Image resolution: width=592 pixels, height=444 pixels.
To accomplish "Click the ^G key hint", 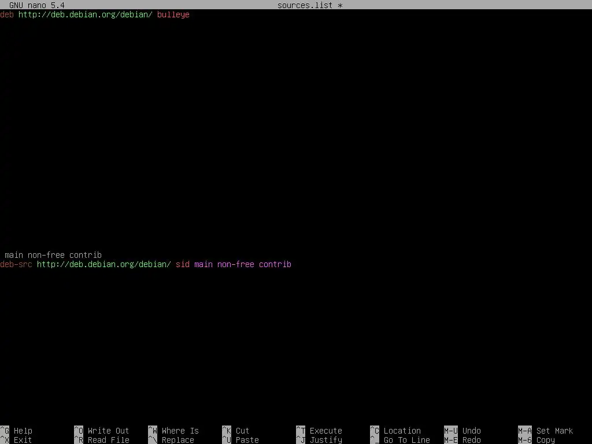I will click(5, 431).
